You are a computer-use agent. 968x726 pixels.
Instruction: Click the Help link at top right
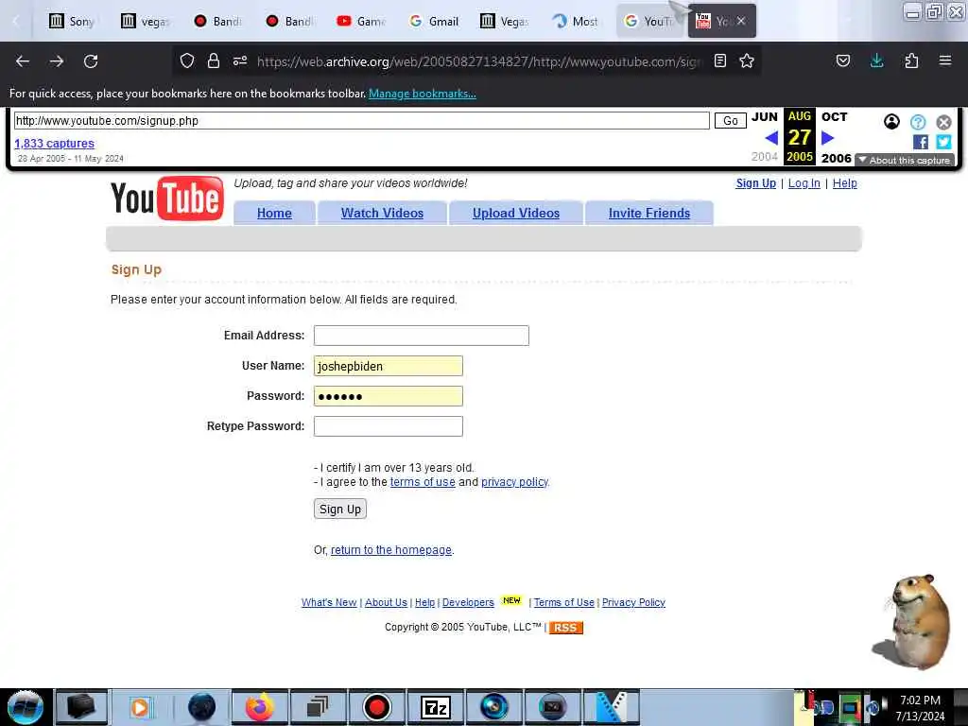[x=844, y=183]
